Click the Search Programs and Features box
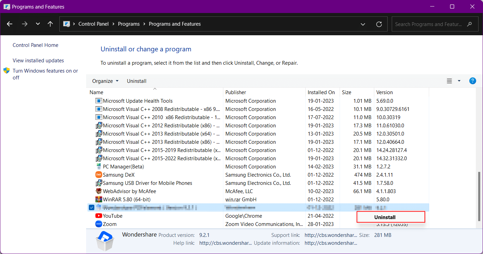 (429, 24)
